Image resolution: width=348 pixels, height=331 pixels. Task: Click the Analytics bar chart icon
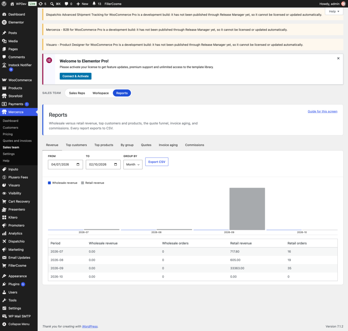coord(4,233)
